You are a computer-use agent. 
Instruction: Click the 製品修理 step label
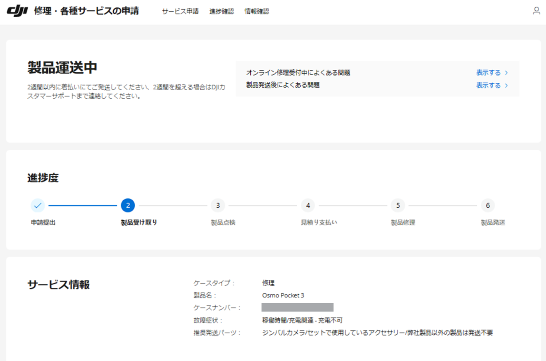pyautogui.click(x=403, y=223)
